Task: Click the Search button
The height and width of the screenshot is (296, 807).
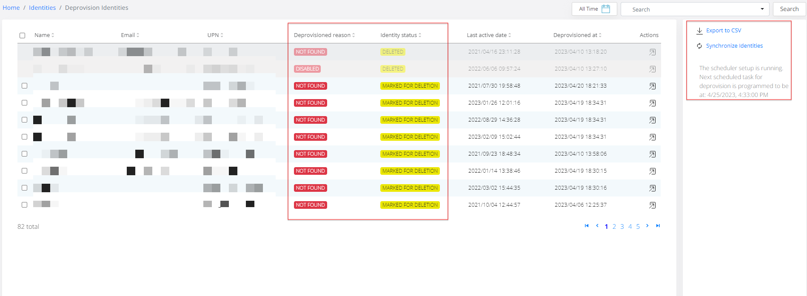Action: 789,9
